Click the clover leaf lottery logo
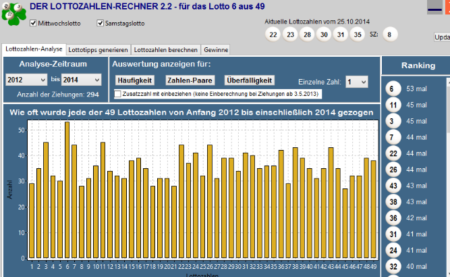This screenshot has width=450, height=277. click(13, 14)
